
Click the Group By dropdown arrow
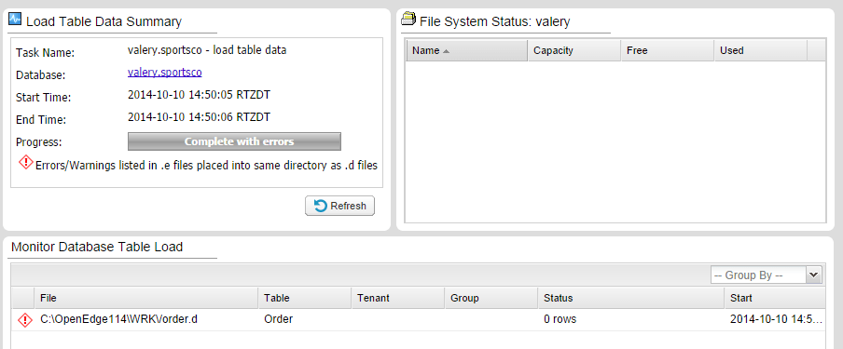click(814, 275)
